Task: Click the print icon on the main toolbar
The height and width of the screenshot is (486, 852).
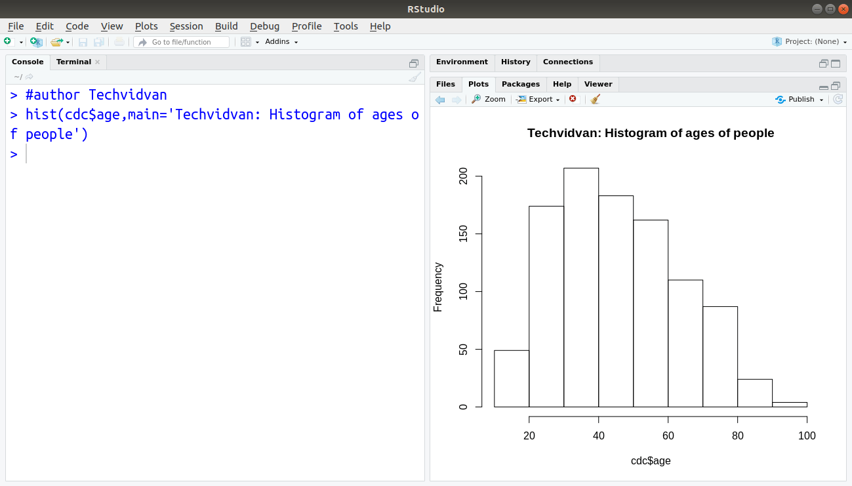Action: 119,41
